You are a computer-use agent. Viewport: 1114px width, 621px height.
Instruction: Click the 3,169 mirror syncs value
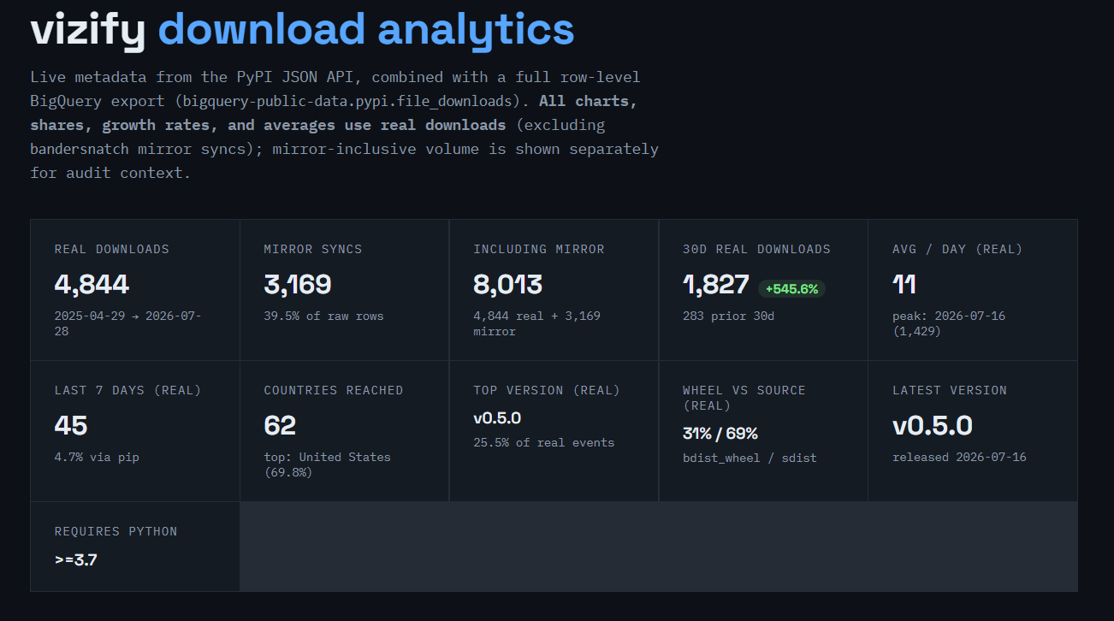click(298, 284)
